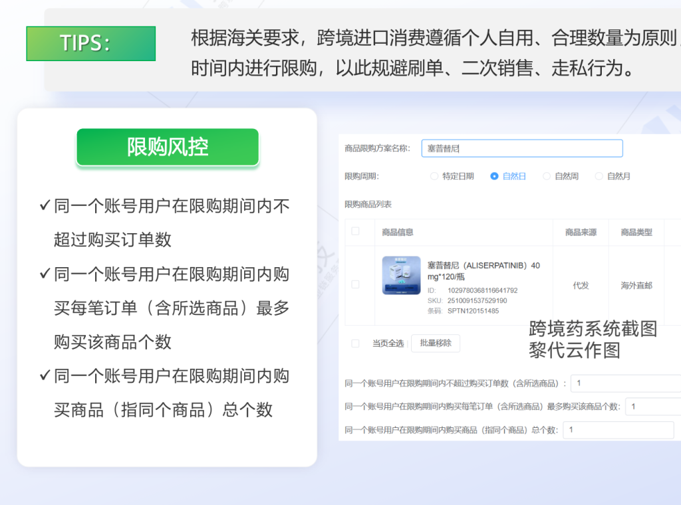Open the 塞普替尼 product thumbnail image

(x=401, y=276)
